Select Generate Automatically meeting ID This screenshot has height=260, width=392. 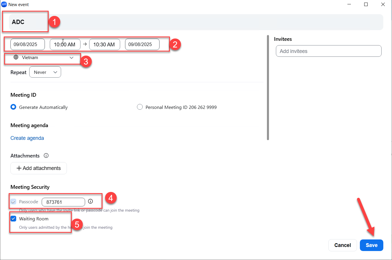(13, 107)
